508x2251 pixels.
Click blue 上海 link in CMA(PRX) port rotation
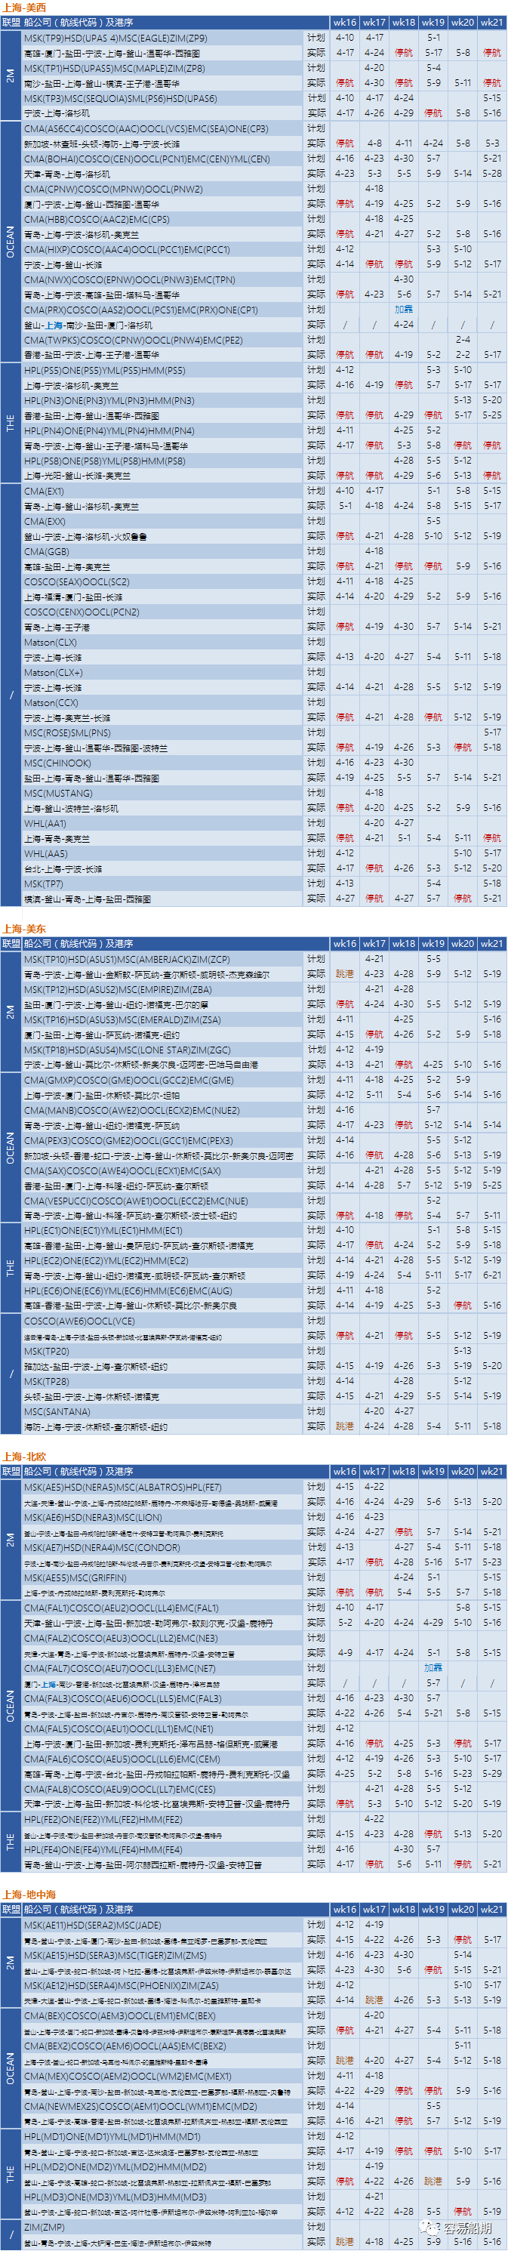[54, 325]
